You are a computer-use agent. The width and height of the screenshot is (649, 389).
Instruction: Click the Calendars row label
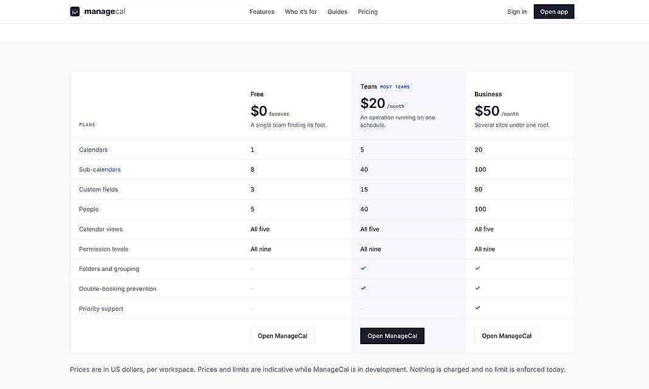pyautogui.click(x=93, y=150)
